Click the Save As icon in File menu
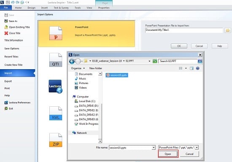The image size is (232, 162). click(x=6, y=21)
